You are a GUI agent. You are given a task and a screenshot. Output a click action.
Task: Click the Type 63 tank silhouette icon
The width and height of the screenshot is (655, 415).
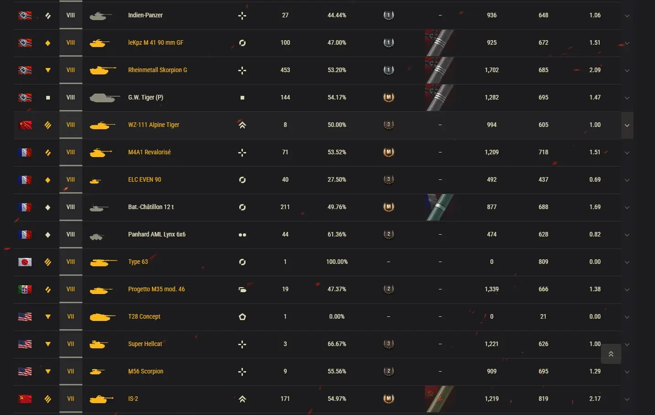103,262
